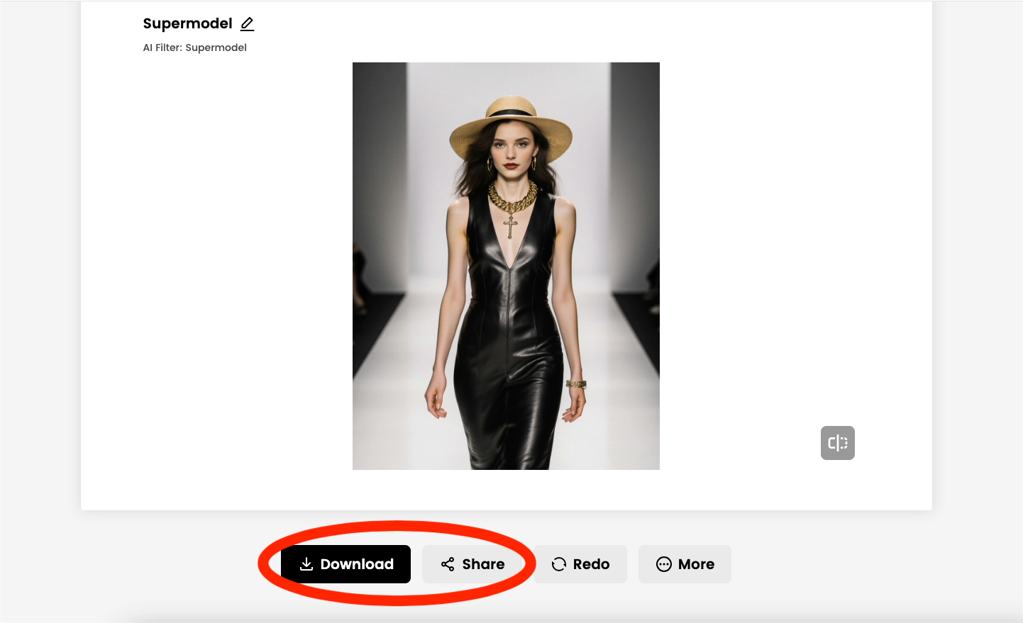1023x623 pixels.
Task: Toggle the before/after compare icon
Action: point(837,443)
